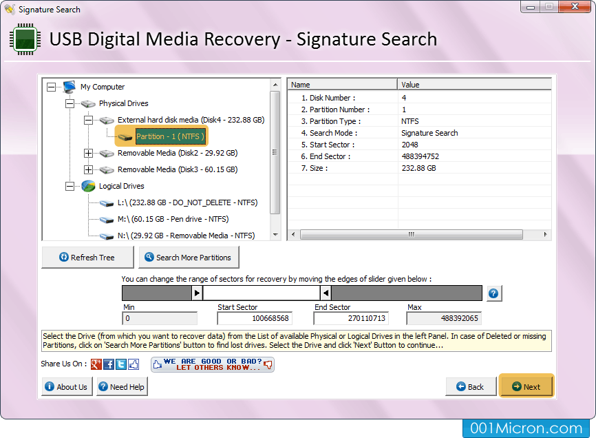Share on Facebook
This screenshot has width=596, height=438.
pyautogui.click(x=109, y=364)
